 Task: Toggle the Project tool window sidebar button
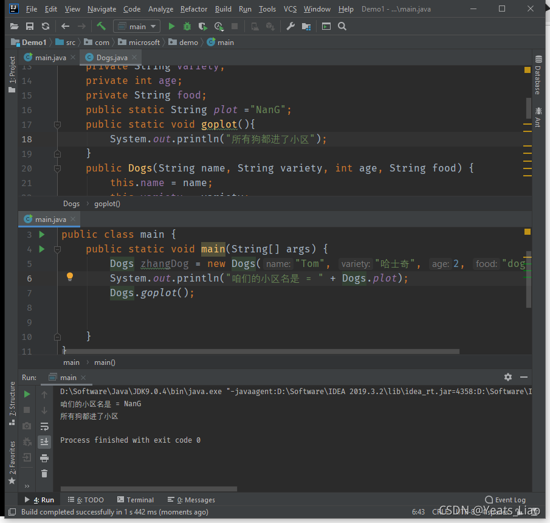12,74
